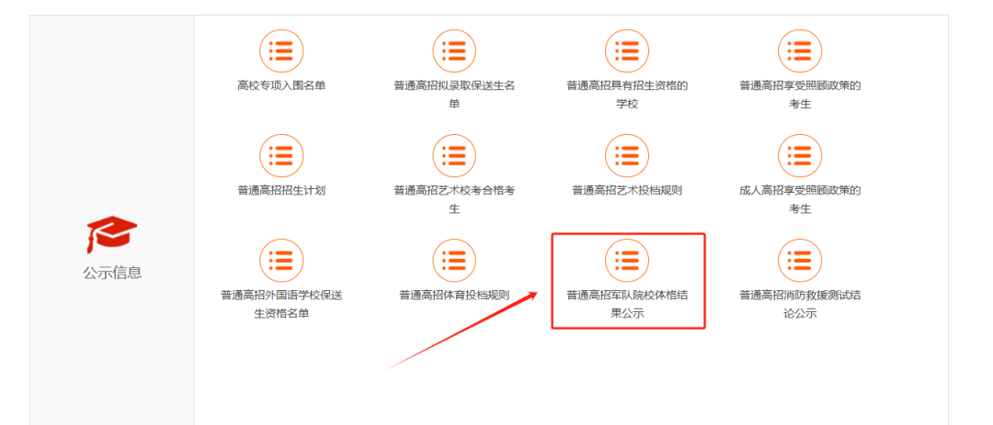Click the list icon above 普通高招艺术校考合格考生
This screenshot has height=425, width=993.
[454, 155]
